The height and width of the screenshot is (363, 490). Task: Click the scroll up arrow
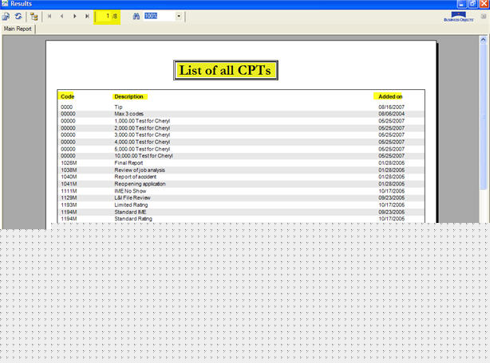(x=483, y=40)
